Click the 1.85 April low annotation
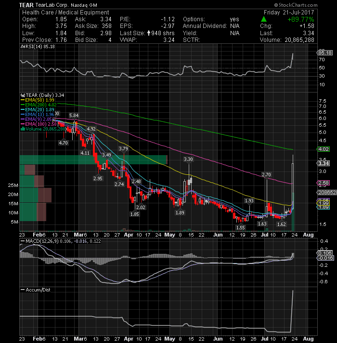This screenshot has width=337, height=343. (134, 214)
